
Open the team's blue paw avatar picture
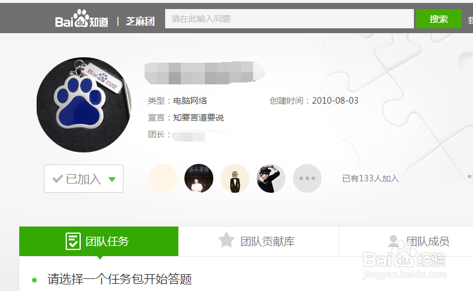pos(84,105)
